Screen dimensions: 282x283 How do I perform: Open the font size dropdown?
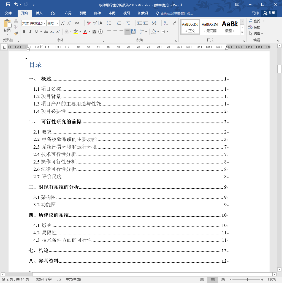(57, 23)
